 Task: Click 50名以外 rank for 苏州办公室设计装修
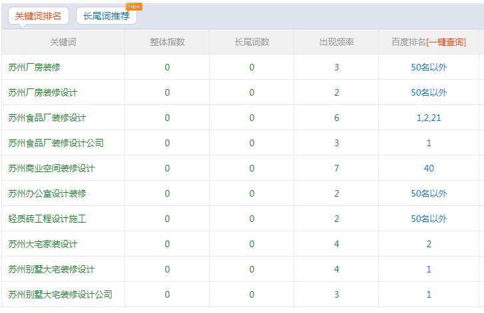tap(429, 193)
